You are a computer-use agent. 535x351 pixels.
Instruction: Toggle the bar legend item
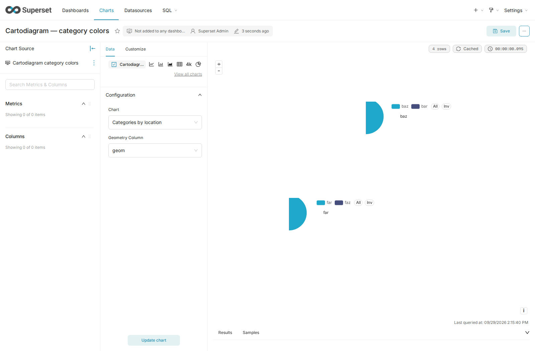419,106
